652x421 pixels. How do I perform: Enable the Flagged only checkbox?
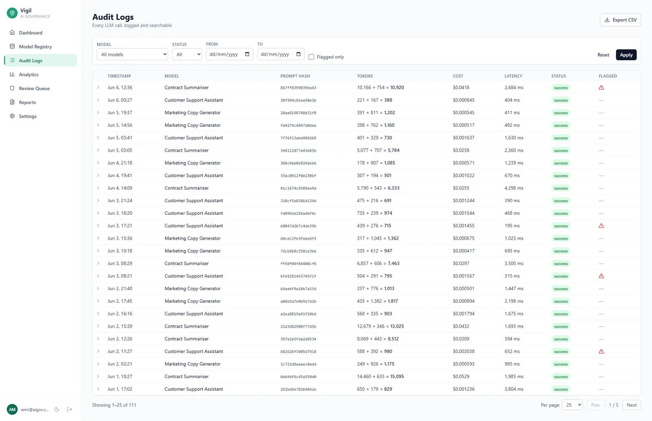(311, 57)
